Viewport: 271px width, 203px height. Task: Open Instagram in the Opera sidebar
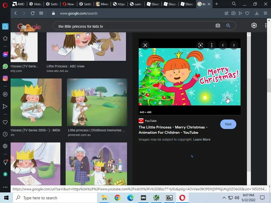click(x=5, y=78)
